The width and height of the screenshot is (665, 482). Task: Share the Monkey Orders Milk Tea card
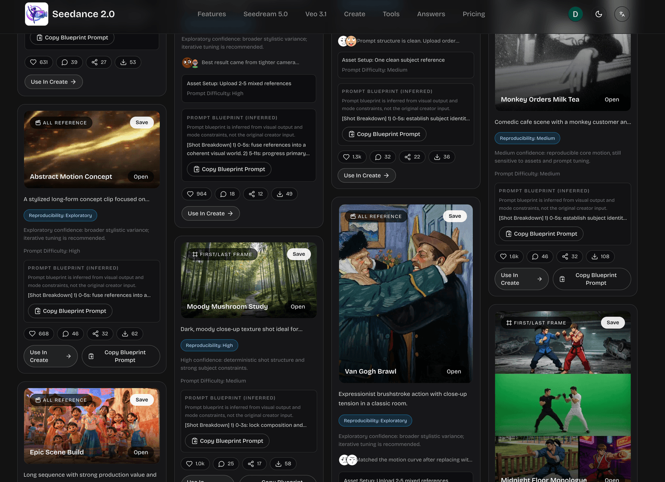[570, 256]
